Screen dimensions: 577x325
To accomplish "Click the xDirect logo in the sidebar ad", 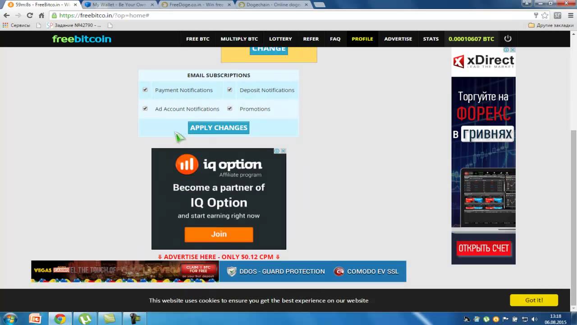I will pyautogui.click(x=483, y=60).
